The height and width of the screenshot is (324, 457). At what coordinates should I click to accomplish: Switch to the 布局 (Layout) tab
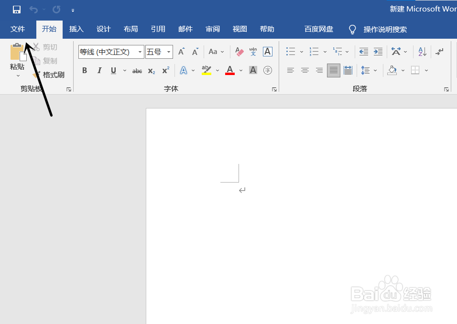click(x=131, y=29)
